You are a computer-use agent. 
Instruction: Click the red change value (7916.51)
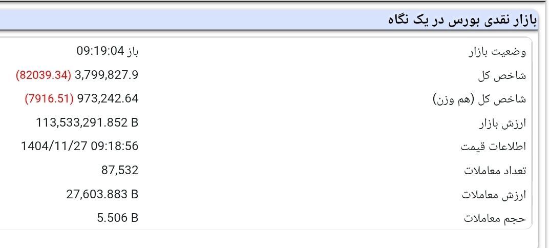(49, 99)
